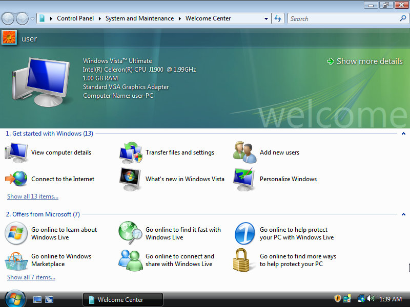The width and height of the screenshot is (410, 307).
Task: Click the Windows Marketplace shopping basket icon
Action: (16, 260)
